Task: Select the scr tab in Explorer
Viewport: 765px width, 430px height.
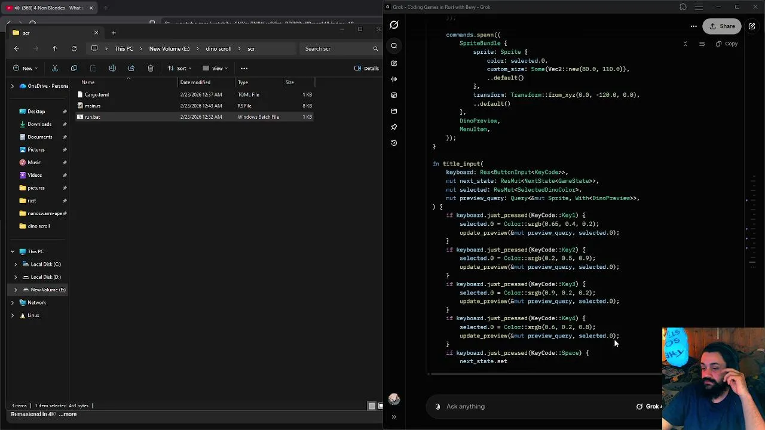Action: pyautogui.click(x=54, y=33)
